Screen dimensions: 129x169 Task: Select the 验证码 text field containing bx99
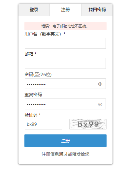(43, 124)
